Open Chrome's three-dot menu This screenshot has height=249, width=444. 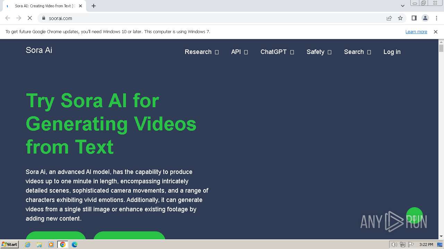click(436, 18)
